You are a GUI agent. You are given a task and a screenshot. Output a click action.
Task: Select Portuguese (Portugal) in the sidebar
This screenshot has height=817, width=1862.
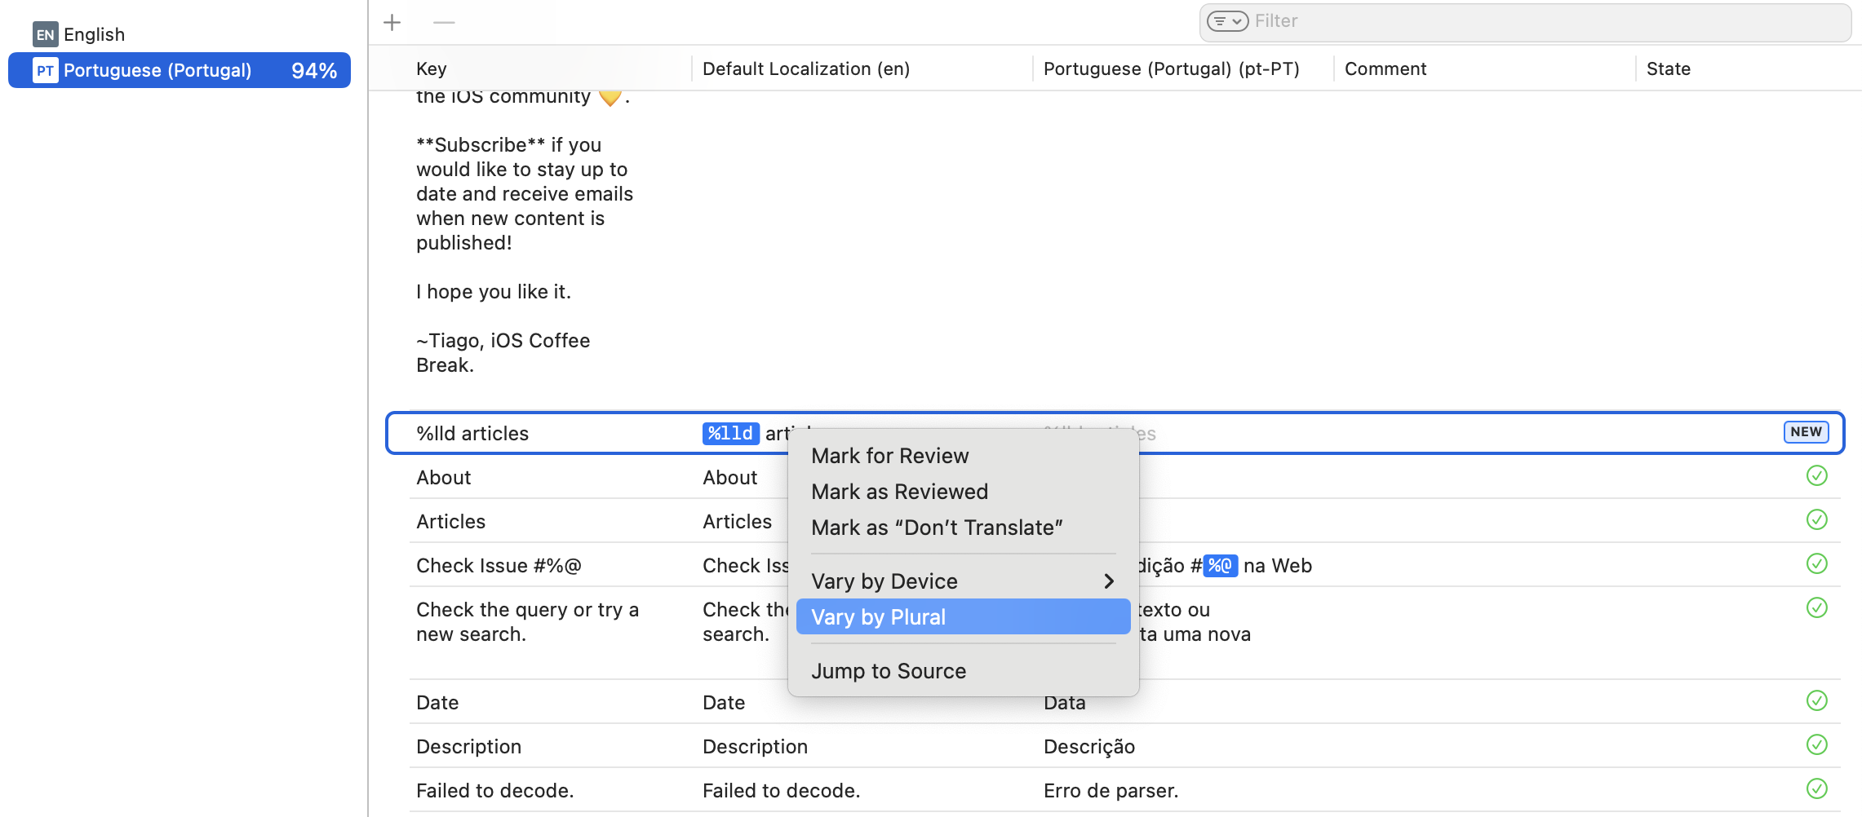tap(180, 70)
